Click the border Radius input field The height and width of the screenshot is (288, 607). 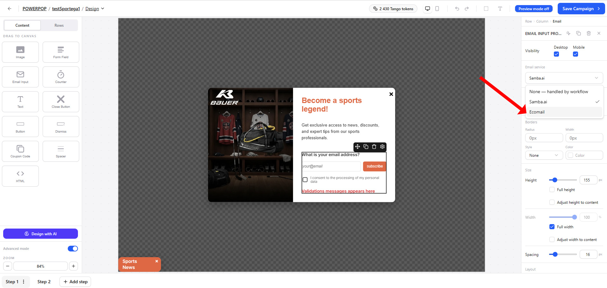click(544, 138)
